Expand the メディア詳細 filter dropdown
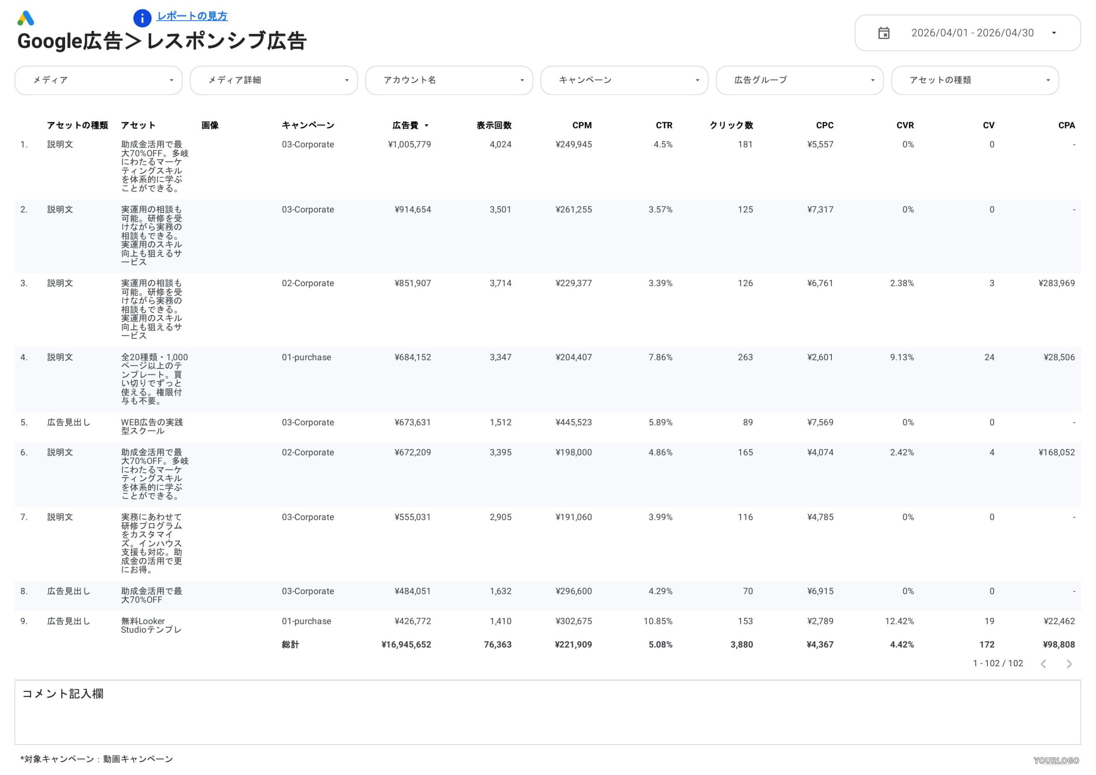Image resolution: width=1096 pixels, height=775 pixels. coord(274,80)
